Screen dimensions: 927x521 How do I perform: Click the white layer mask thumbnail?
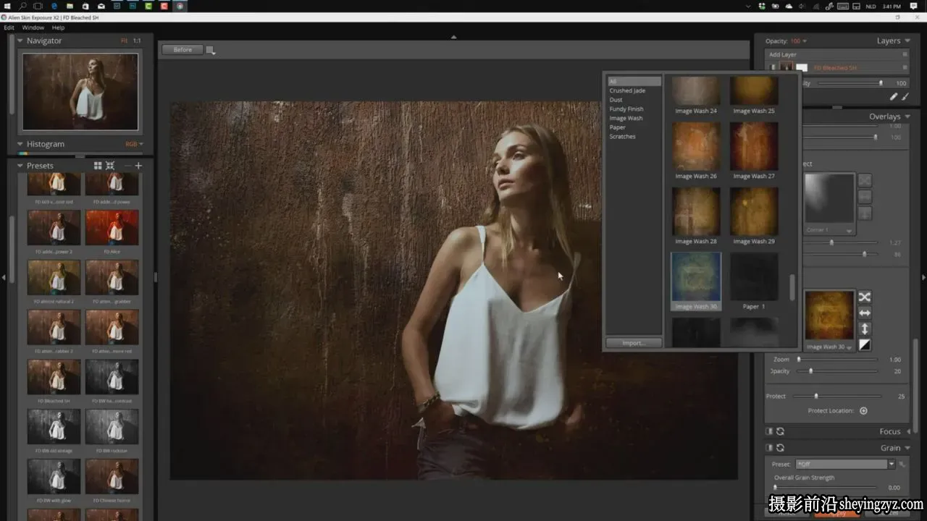coord(802,68)
